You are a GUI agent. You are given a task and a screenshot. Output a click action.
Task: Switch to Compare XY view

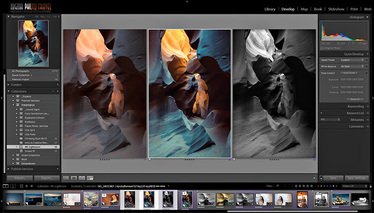[82, 178]
